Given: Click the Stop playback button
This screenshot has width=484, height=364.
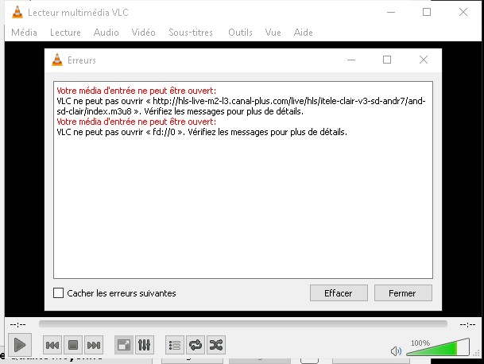Looking at the screenshot, I should (73, 345).
